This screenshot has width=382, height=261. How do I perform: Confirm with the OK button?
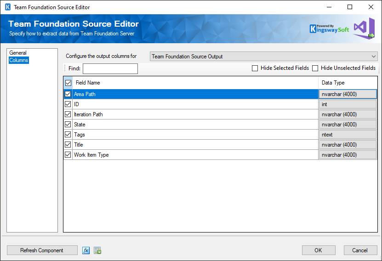pyautogui.click(x=319, y=250)
